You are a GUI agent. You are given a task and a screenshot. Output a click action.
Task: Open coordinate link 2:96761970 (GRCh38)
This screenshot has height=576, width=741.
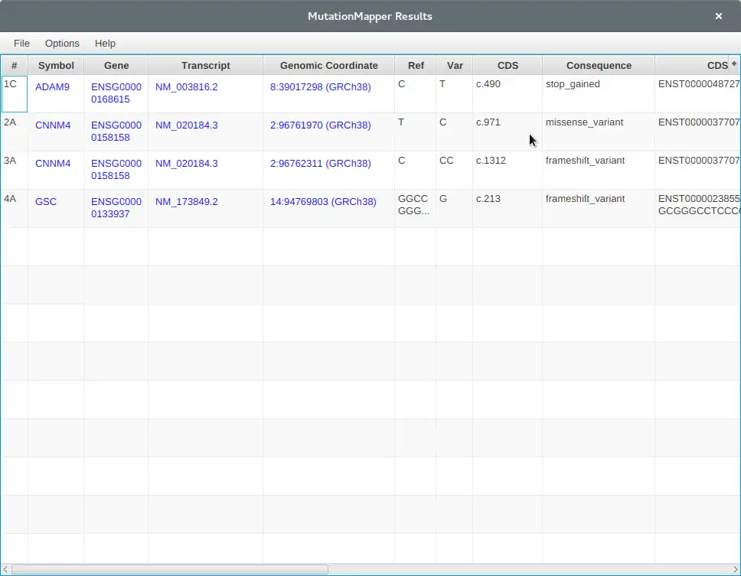(x=321, y=125)
